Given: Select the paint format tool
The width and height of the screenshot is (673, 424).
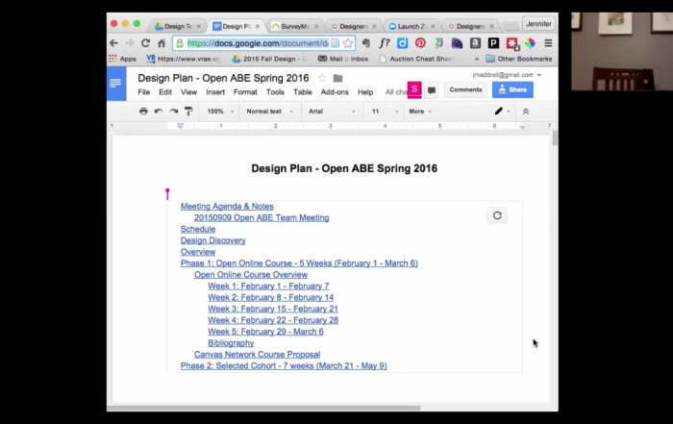Looking at the screenshot, I should coord(188,112).
